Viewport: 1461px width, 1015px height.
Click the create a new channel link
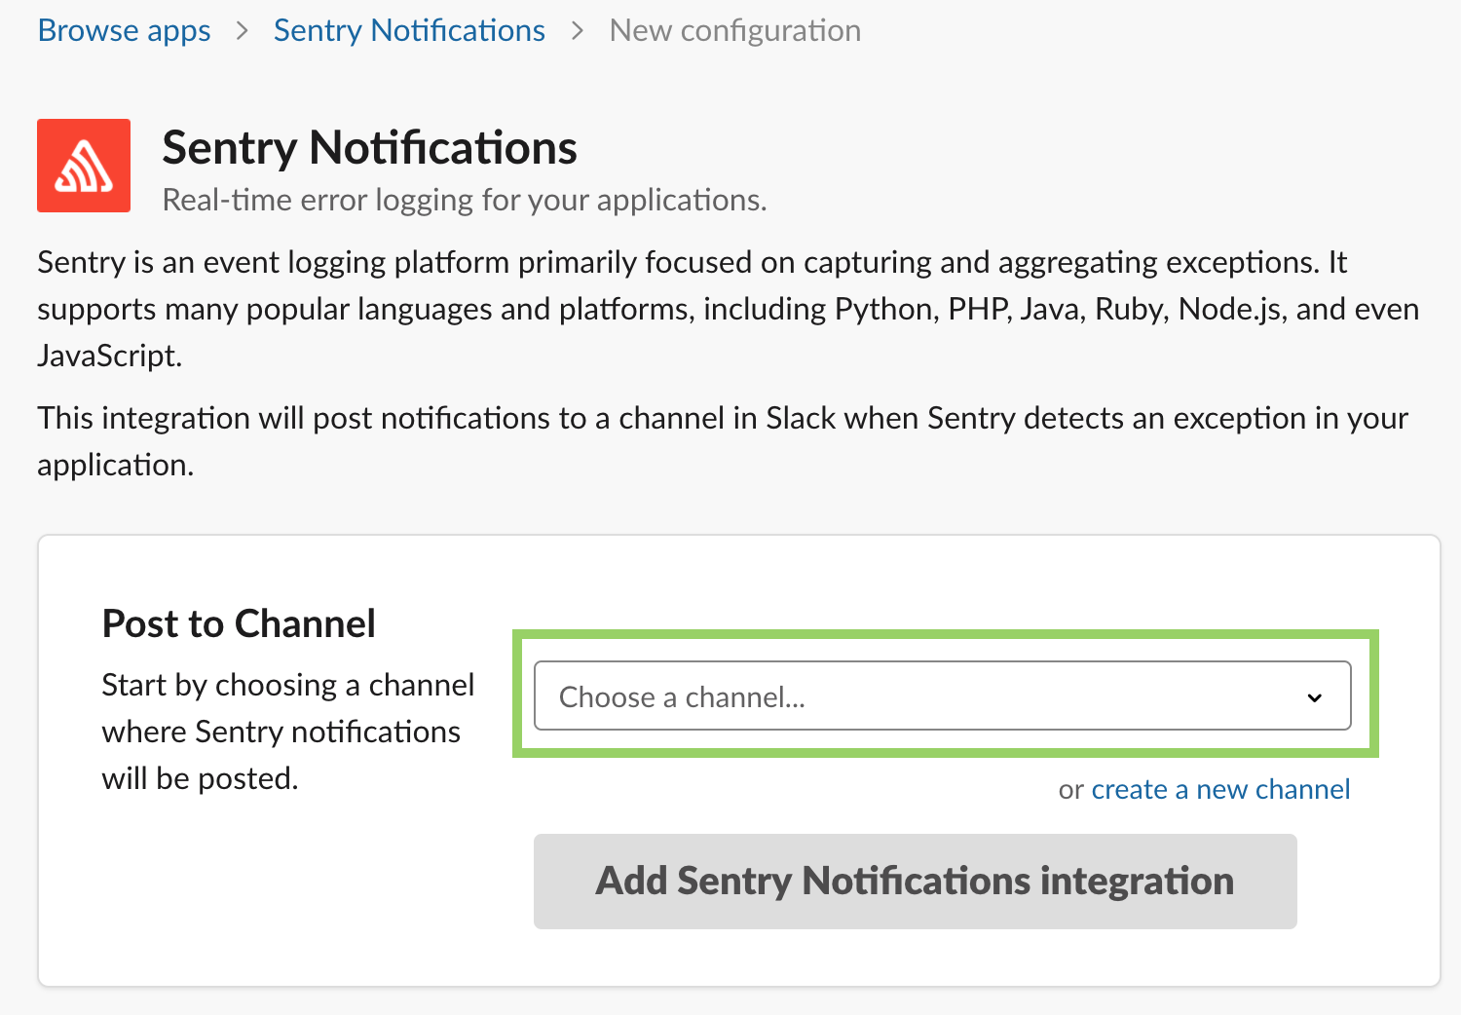pos(1220,789)
